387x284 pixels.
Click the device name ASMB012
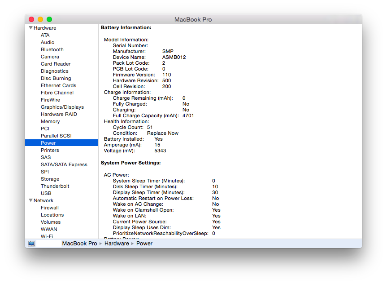(x=174, y=57)
